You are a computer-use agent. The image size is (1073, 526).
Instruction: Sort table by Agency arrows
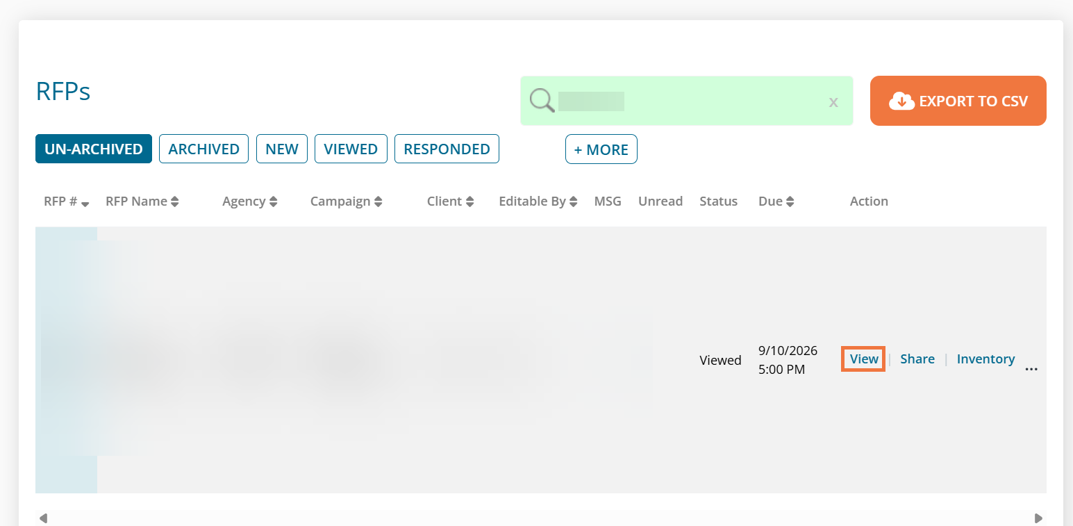click(274, 202)
